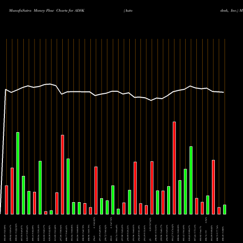Select the rightmost green bar in the chart
This screenshot has width=243, height=243.
(x=225, y=209)
